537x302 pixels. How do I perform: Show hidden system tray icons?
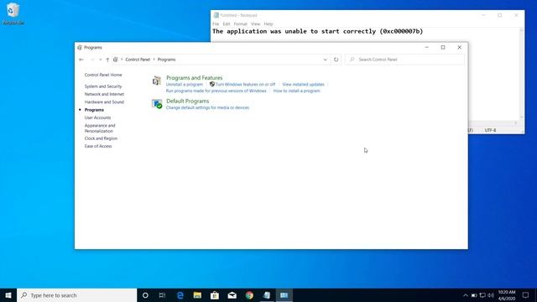pos(466,295)
